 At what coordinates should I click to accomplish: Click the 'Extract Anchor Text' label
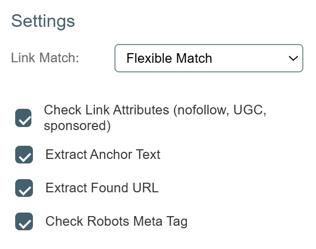[103, 154]
